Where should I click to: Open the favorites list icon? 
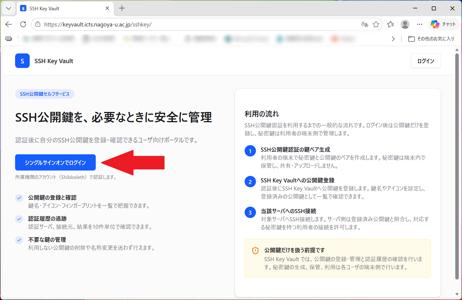coord(391,24)
